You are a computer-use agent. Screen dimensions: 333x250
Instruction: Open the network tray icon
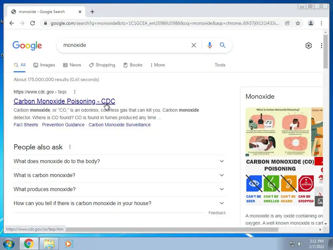click(x=292, y=244)
